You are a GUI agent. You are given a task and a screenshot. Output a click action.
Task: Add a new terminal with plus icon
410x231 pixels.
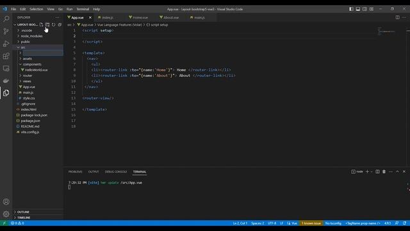367,171
